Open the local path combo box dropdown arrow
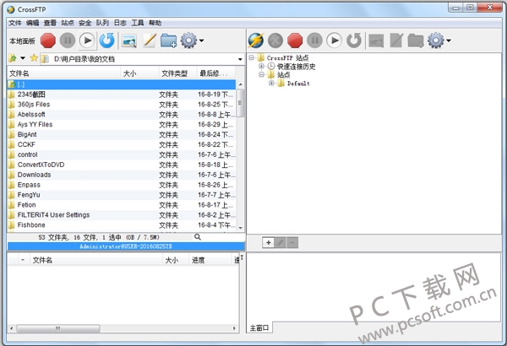The image size is (507, 346). tap(240, 59)
